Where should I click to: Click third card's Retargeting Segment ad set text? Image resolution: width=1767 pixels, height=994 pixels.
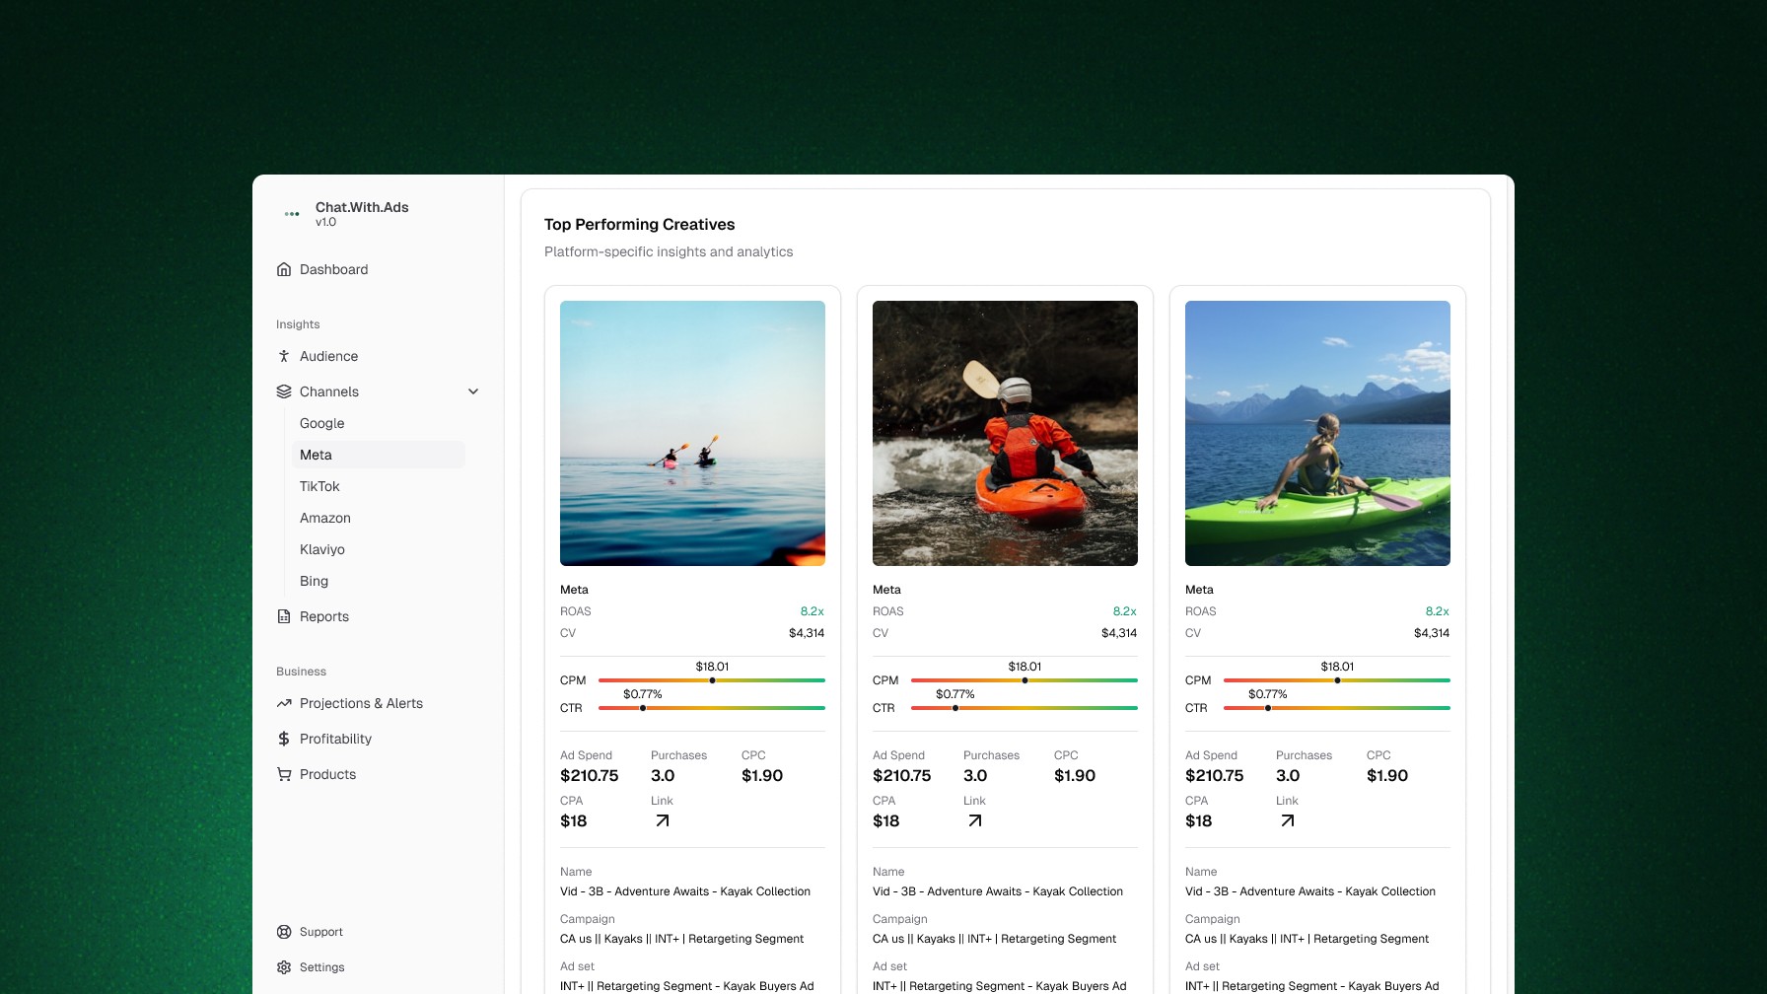pos(1312,986)
